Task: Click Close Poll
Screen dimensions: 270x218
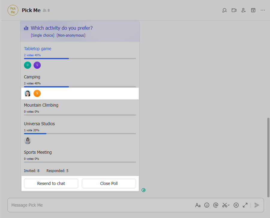Action: point(108,183)
